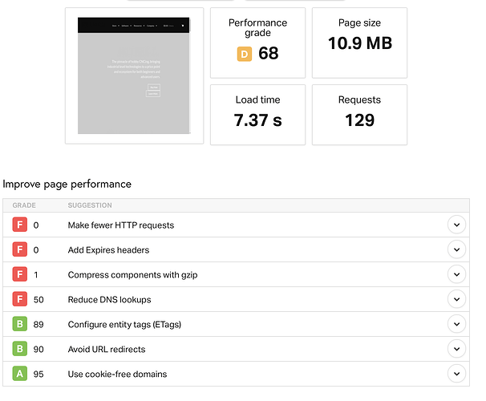This screenshot has width=486, height=401.
Task: Click the Reduce DNS lookups text
Action: 109,300
